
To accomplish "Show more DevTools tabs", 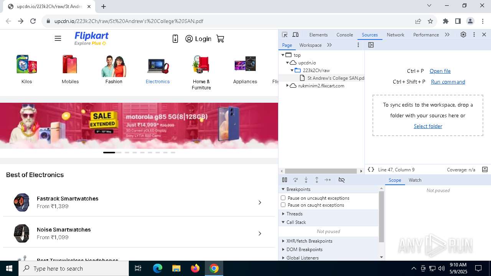I will 447,34.
